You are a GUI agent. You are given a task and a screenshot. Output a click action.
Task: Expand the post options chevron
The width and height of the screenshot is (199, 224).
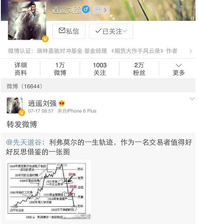(192, 99)
